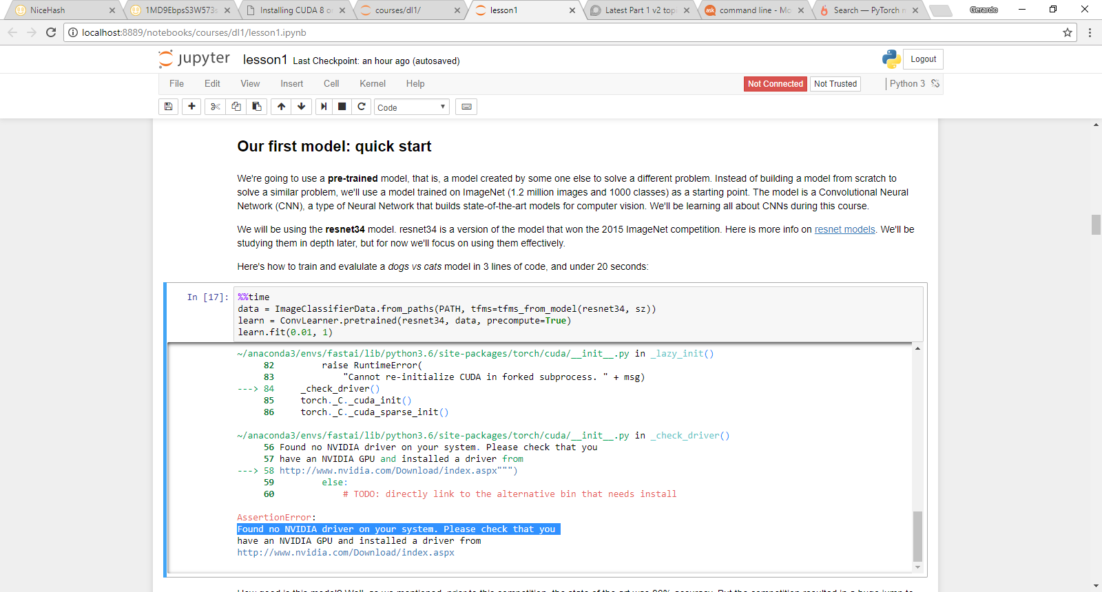This screenshot has width=1102, height=592.
Task: Move selected cell down arrow
Action: [301, 107]
